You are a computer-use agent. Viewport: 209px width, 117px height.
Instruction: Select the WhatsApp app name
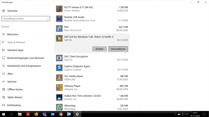point(70,106)
